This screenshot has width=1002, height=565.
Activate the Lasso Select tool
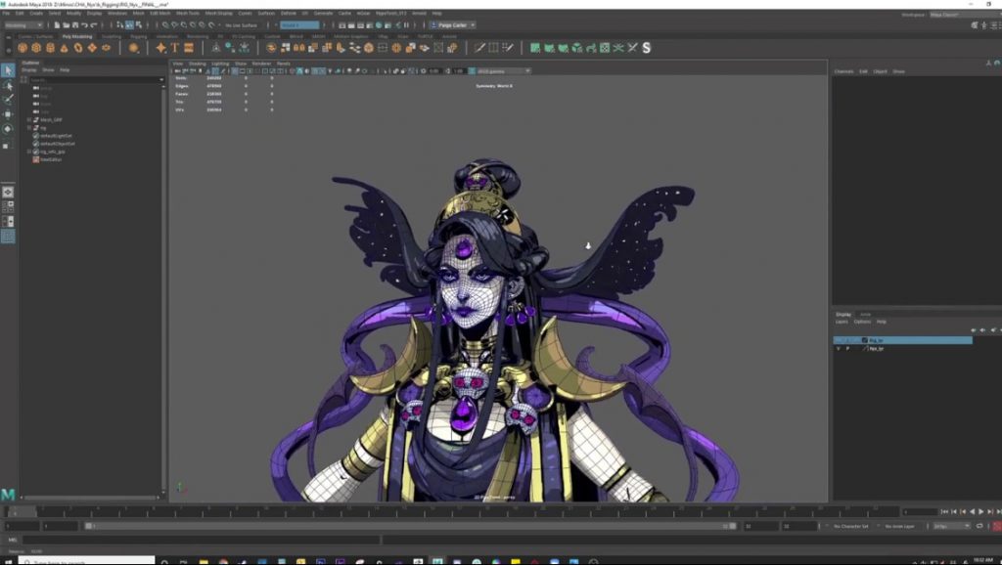8,85
